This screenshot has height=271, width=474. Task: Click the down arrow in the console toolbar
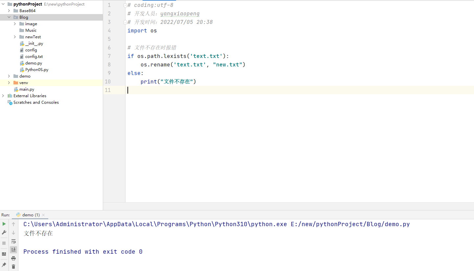(x=13, y=233)
